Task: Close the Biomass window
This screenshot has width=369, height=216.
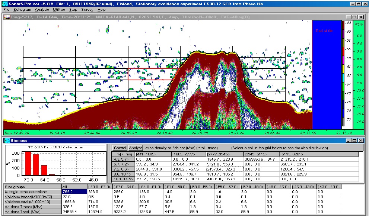Action: 360,141
